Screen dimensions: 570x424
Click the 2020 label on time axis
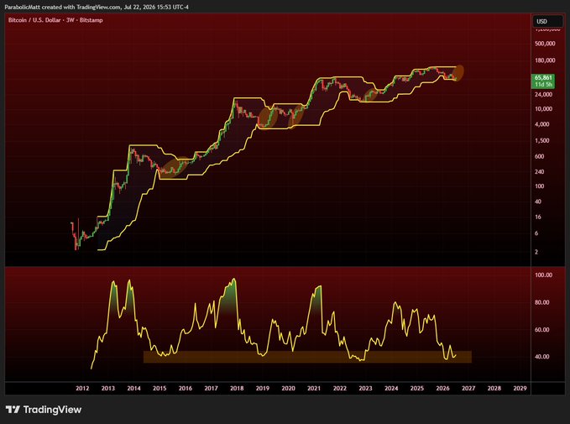tap(288, 389)
